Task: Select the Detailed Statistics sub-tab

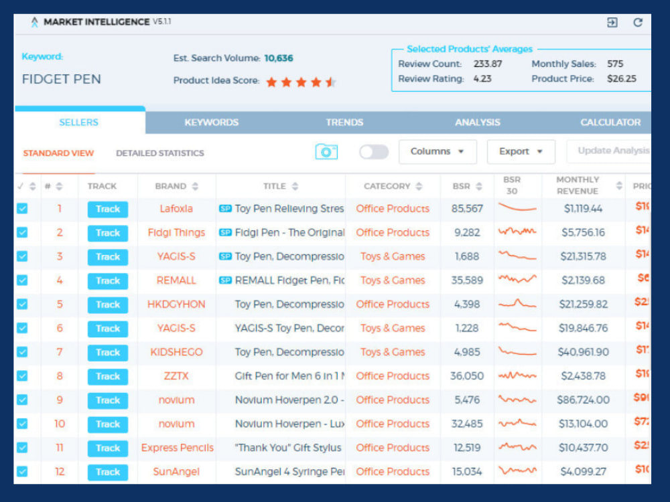Action: point(160,153)
